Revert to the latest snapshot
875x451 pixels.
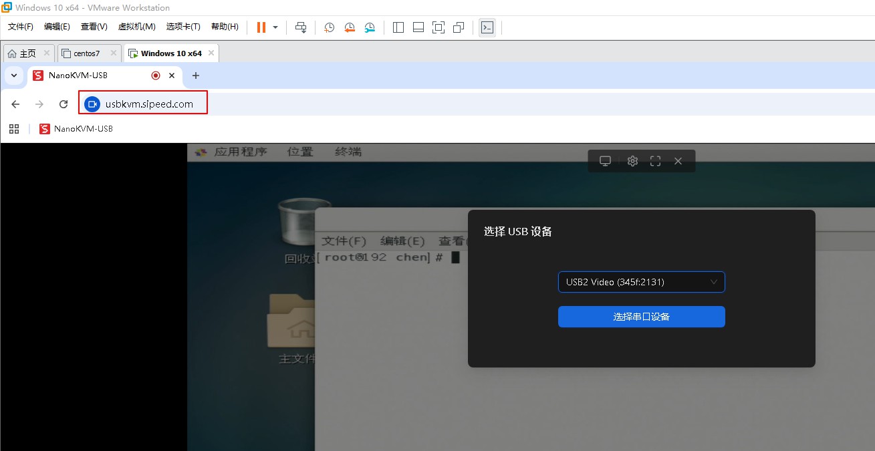click(350, 27)
